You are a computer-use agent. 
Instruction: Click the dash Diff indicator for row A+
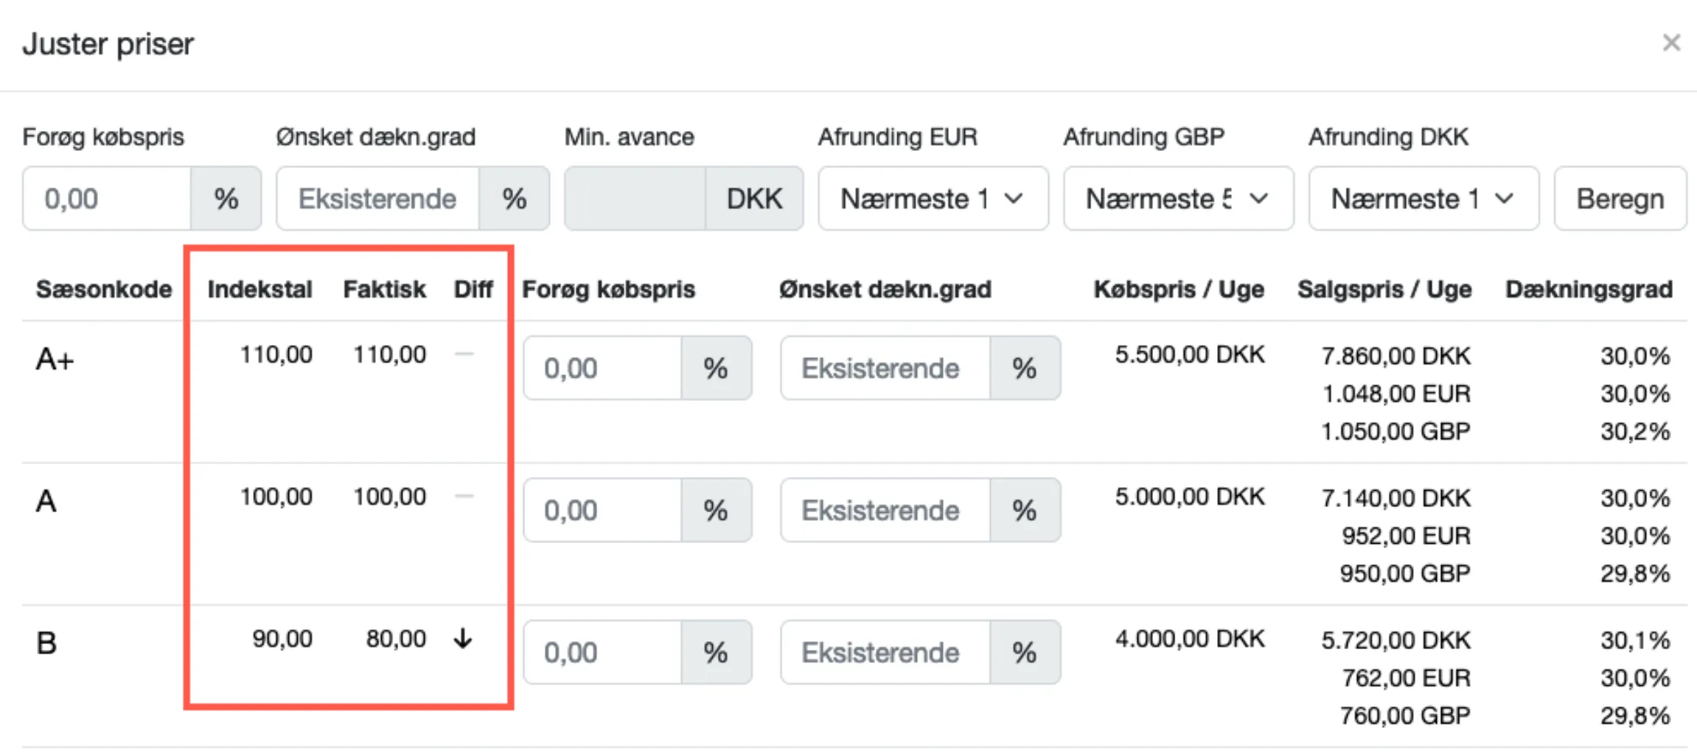[x=464, y=354]
